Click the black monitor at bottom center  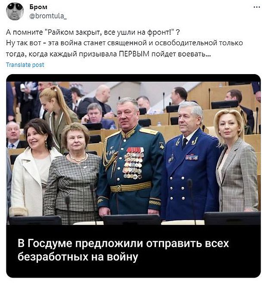click(x=131, y=220)
